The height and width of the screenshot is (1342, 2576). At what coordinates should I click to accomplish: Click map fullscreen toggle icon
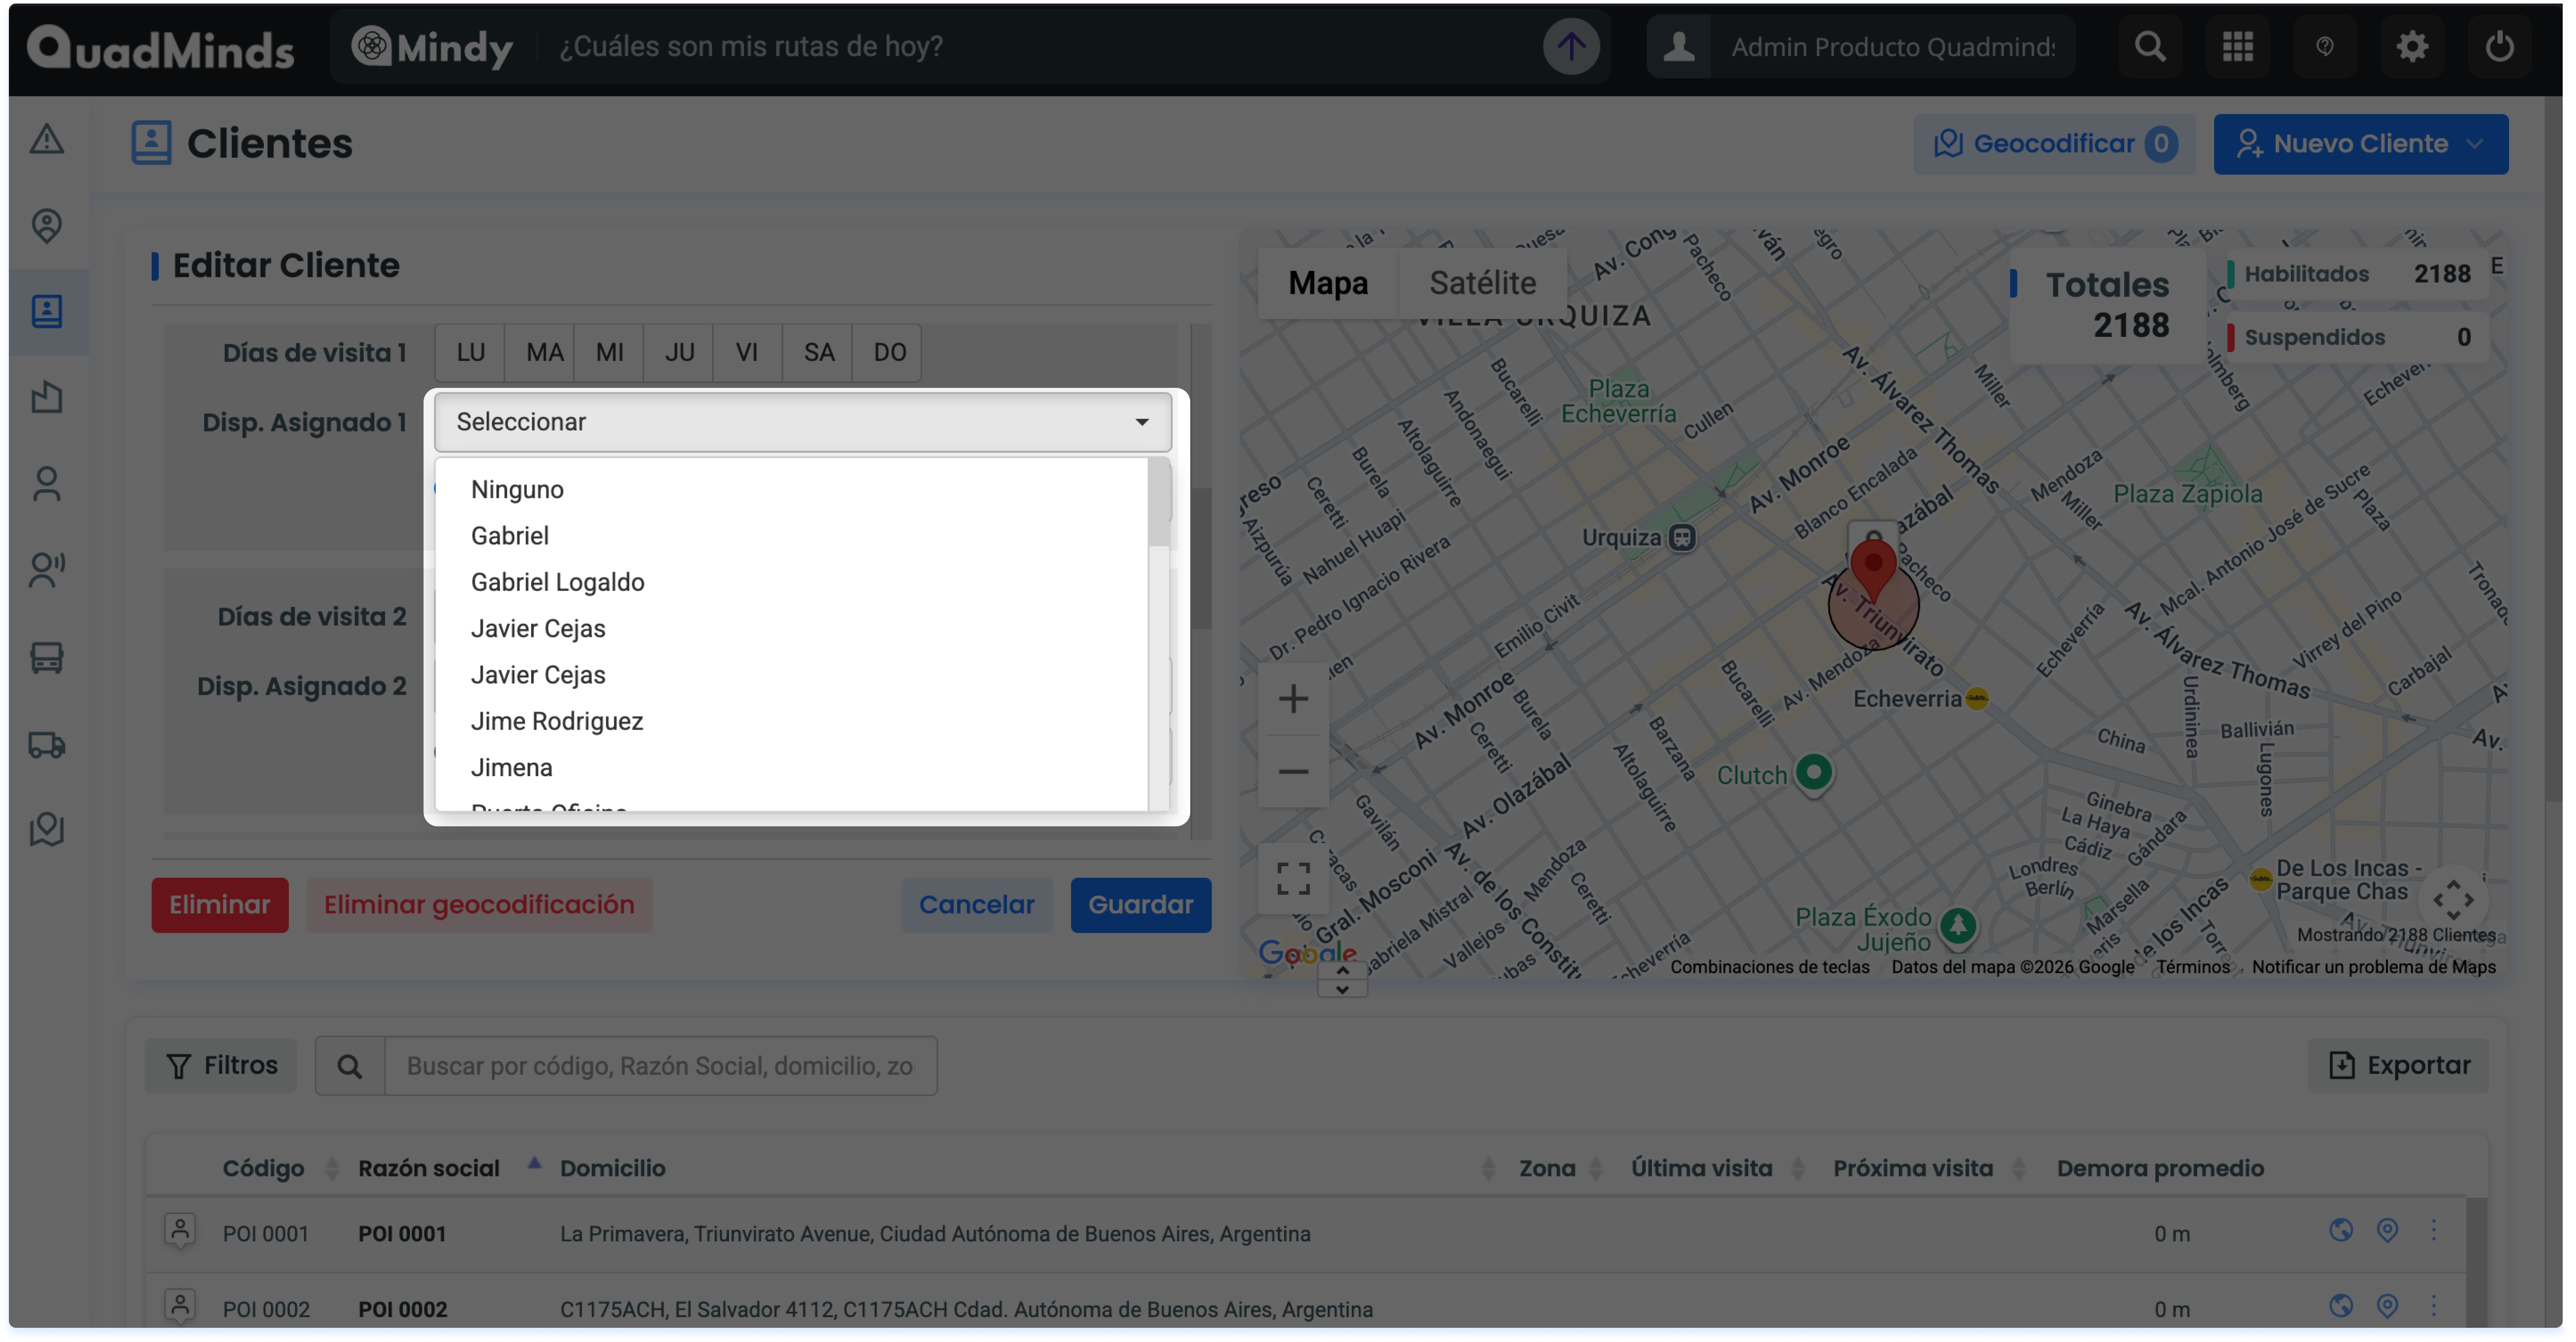(x=1293, y=878)
